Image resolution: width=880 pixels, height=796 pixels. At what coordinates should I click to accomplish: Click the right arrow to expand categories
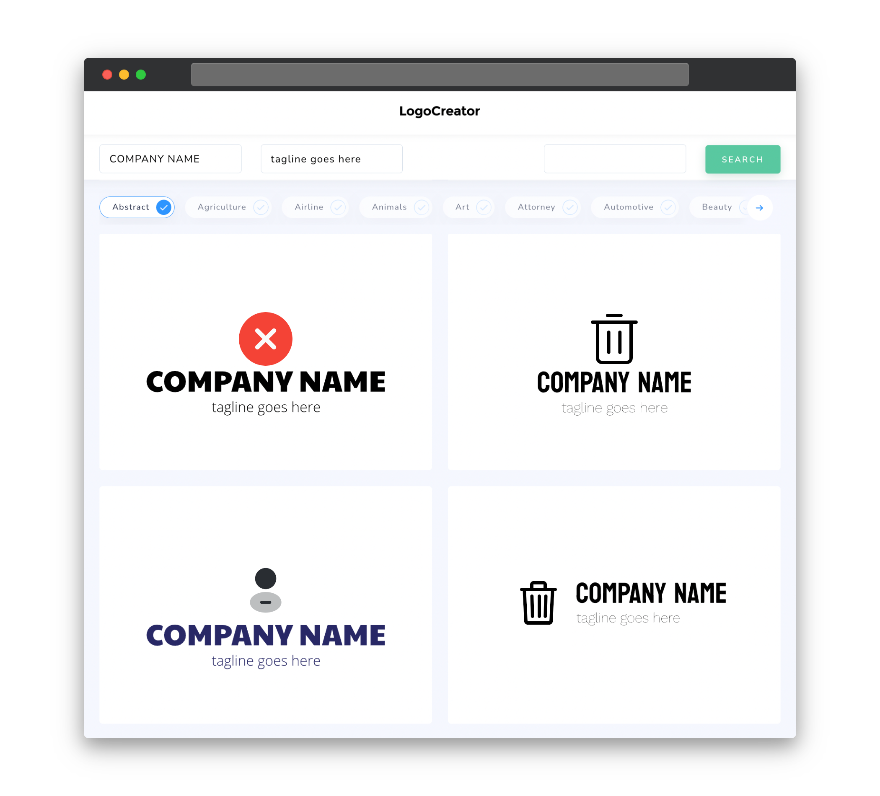[760, 207]
